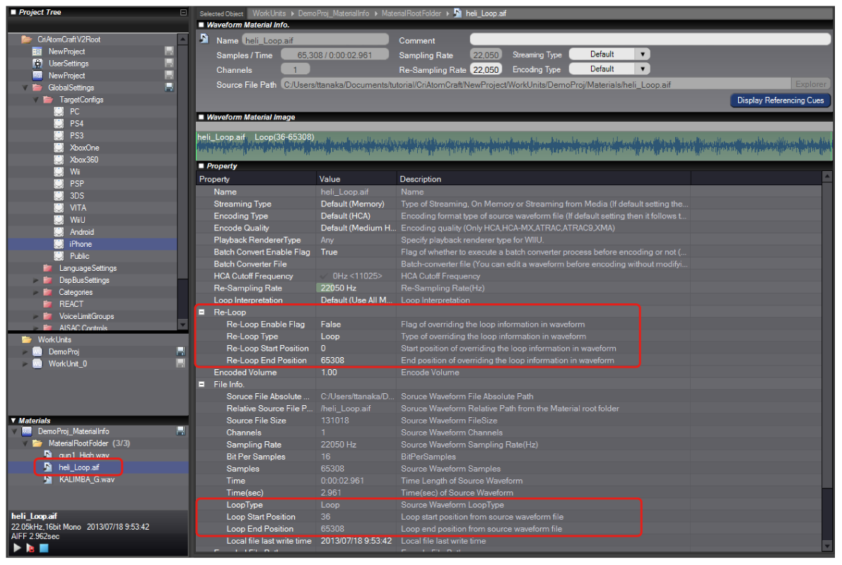Collapse the Re-Loop property group
Image resolution: width=842 pixels, height=565 pixels.
[202, 312]
